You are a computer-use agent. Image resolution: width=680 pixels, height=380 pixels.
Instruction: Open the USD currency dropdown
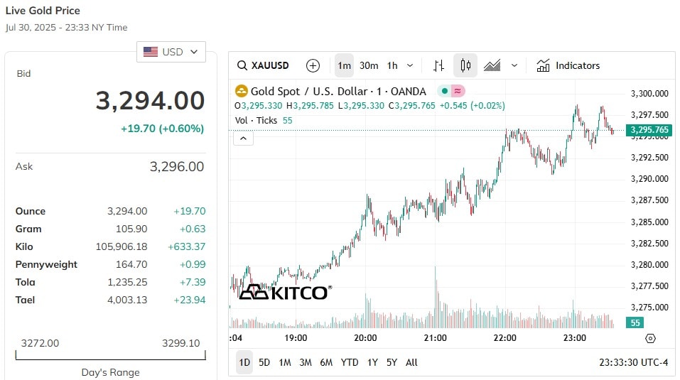(x=171, y=52)
